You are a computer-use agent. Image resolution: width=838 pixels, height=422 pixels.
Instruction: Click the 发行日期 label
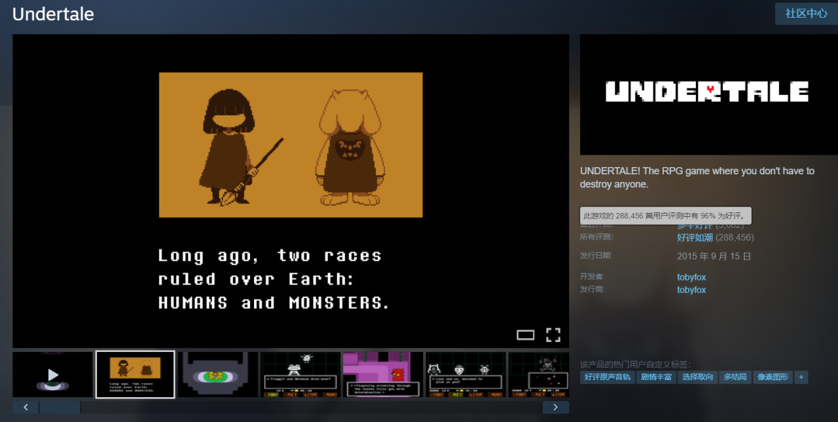pyautogui.click(x=596, y=256)
